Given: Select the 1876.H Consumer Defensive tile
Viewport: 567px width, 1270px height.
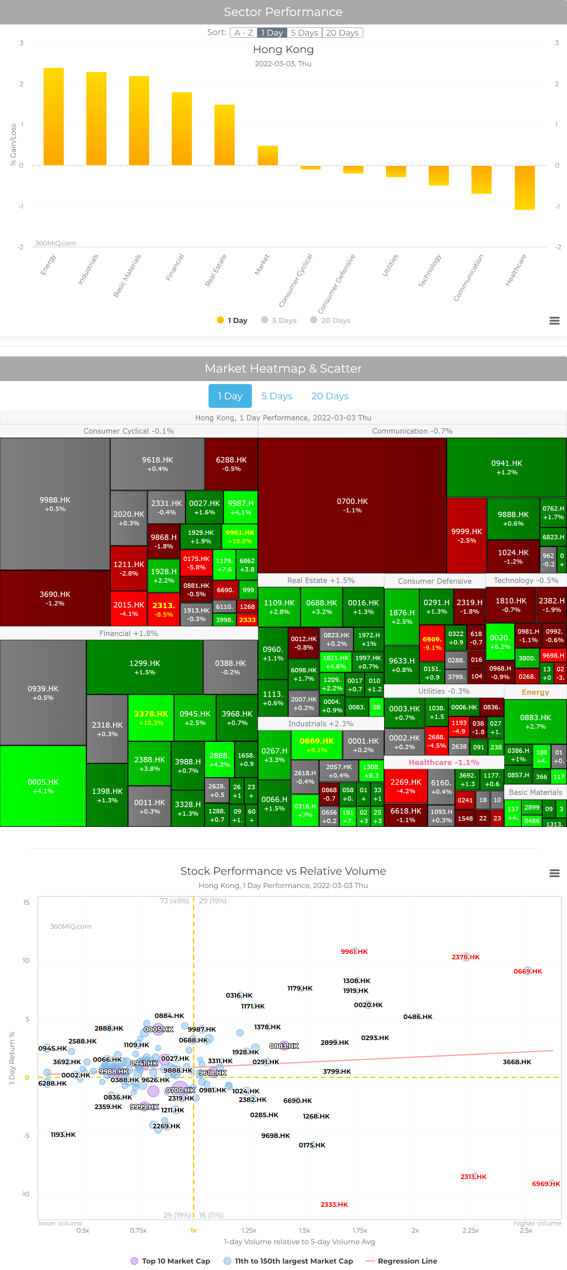Looking at the screenshot, I should 402,616.
